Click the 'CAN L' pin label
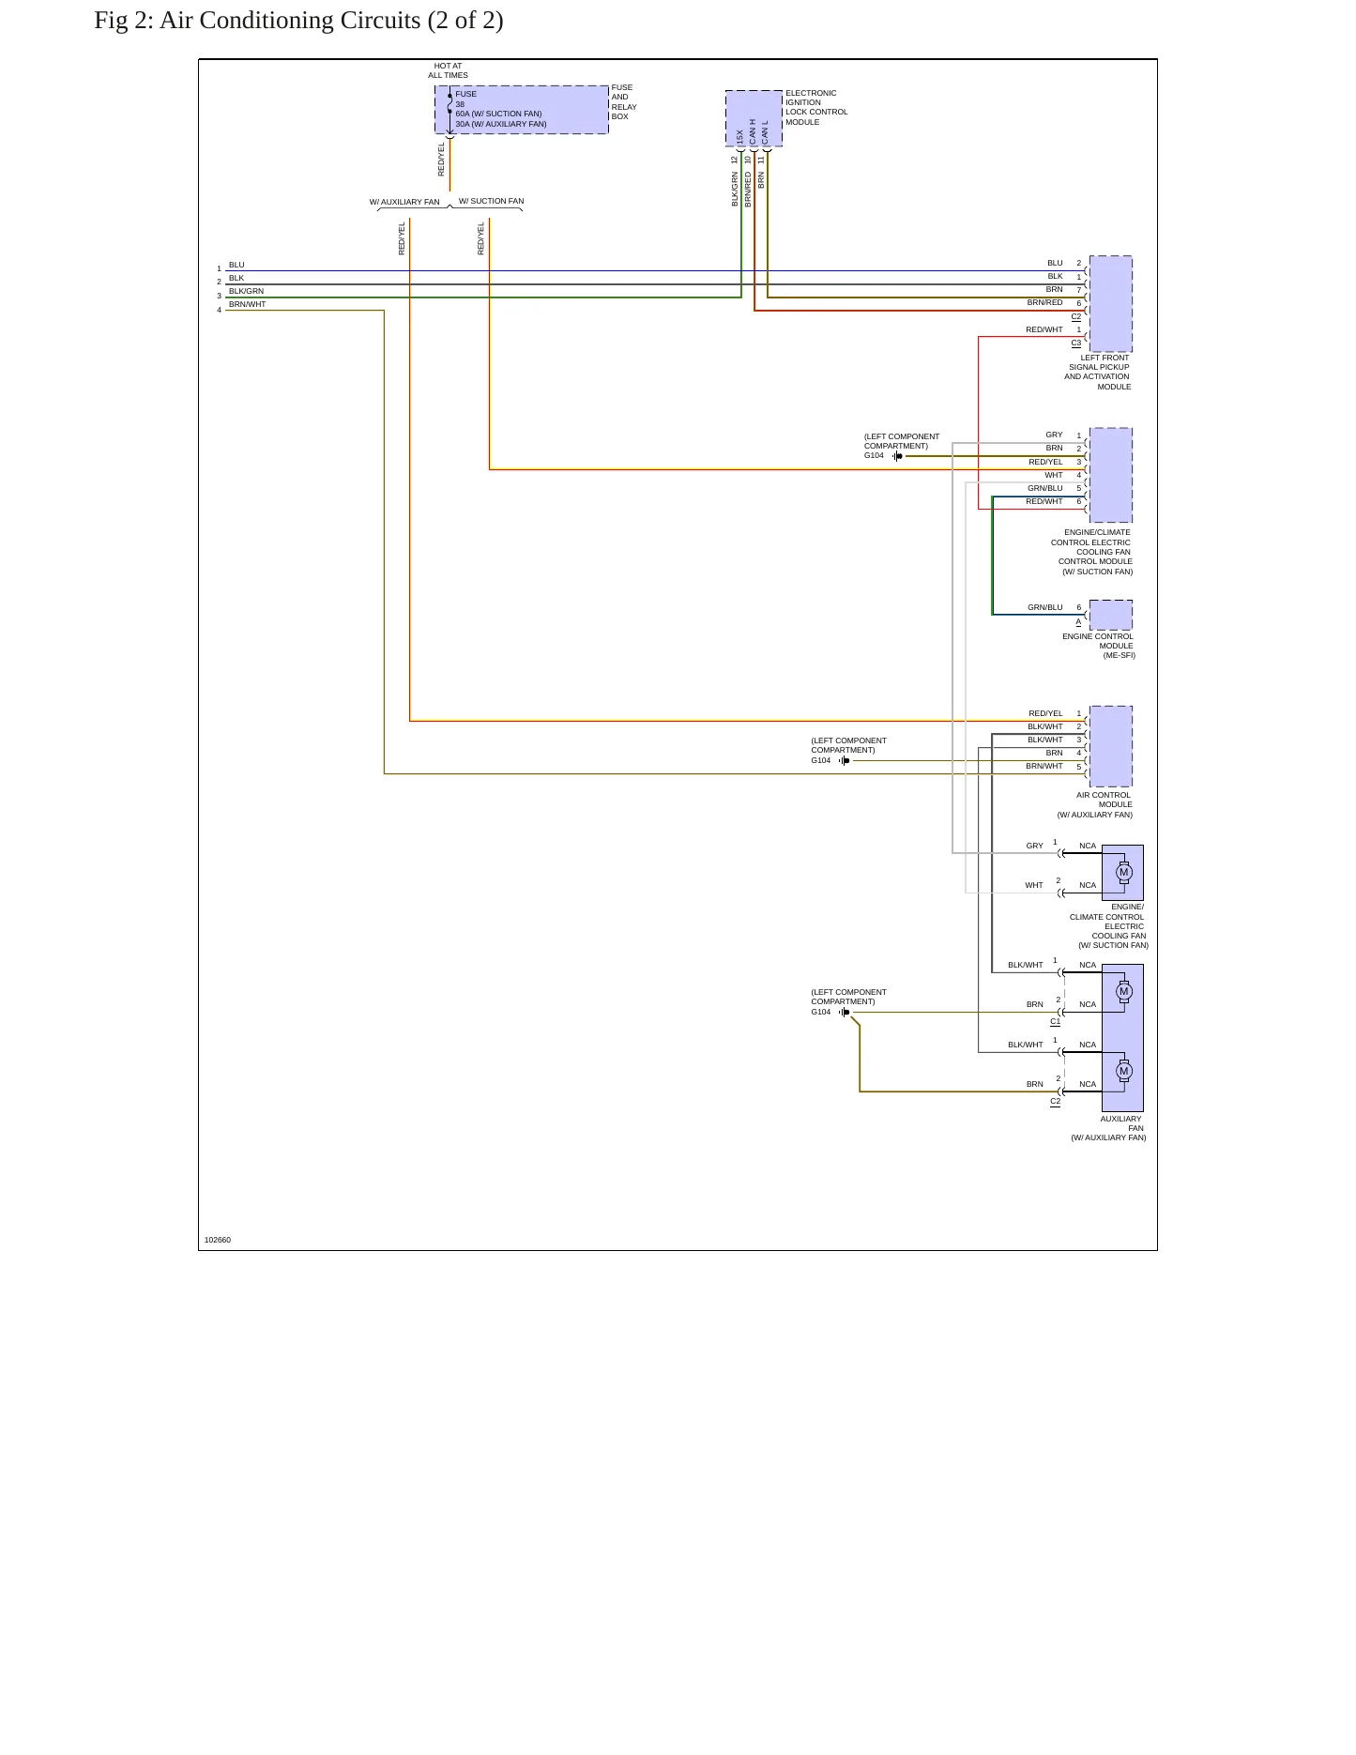This screenshot has width=1356, height=1755. tap(766, 132)
